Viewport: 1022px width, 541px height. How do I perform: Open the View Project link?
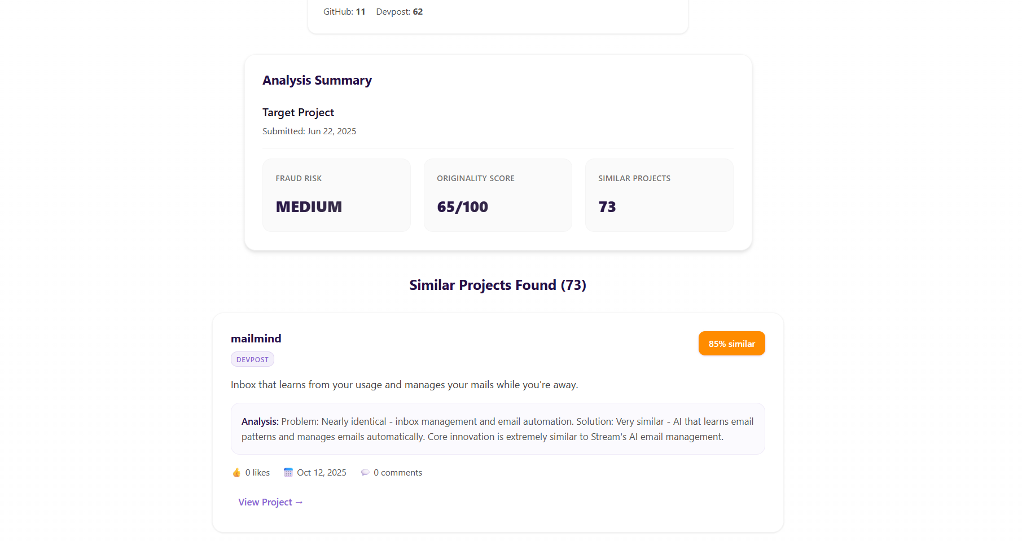[270, 502]
